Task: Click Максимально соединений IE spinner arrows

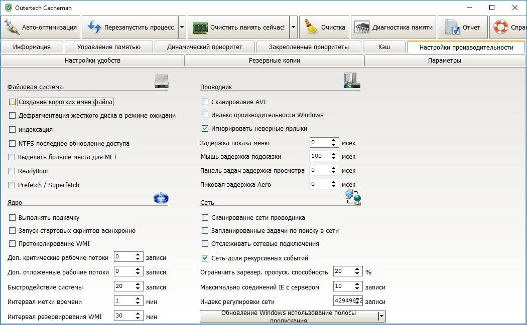Action: coord(357,286)
